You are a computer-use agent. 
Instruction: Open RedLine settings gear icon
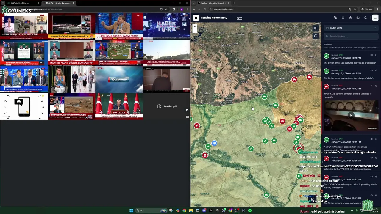(x=350, y=18)
